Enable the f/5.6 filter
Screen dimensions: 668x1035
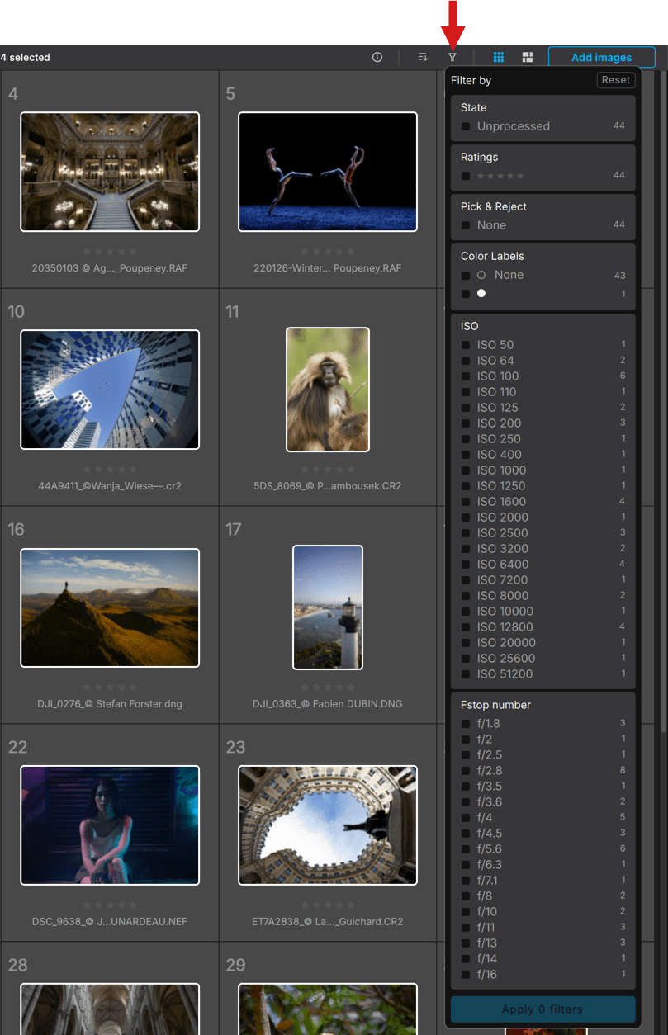(466, 849)
